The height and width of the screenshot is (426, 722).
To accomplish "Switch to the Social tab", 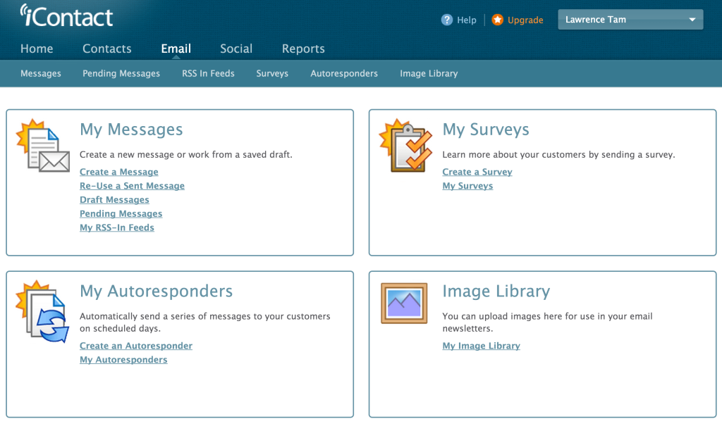I will point(236,49).
